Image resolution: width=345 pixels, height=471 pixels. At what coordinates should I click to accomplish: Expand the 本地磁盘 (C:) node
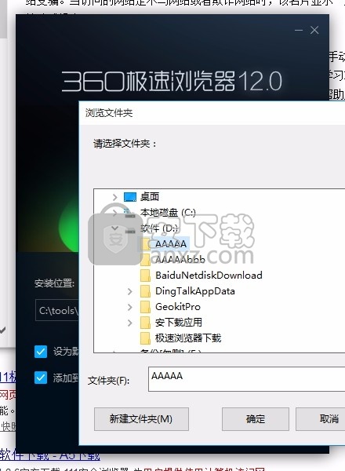click(114, 213)
